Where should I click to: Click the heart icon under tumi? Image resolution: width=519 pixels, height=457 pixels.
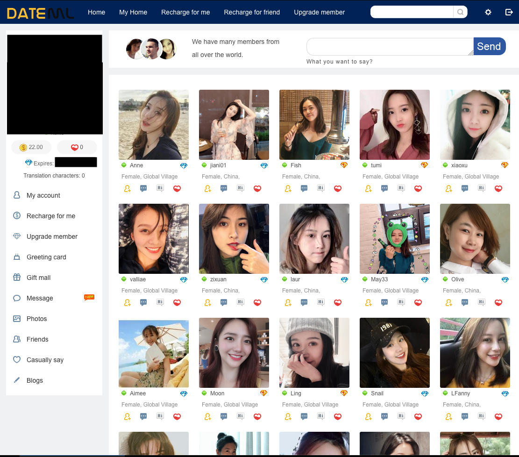(x=418, y=188)
